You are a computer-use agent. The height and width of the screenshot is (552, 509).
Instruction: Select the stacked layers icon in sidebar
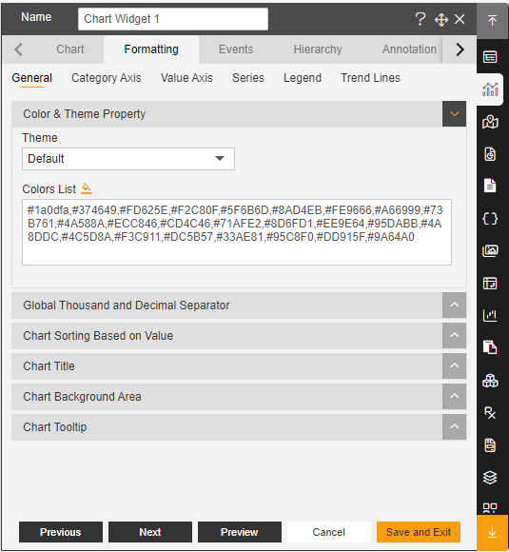pos(490,478)
